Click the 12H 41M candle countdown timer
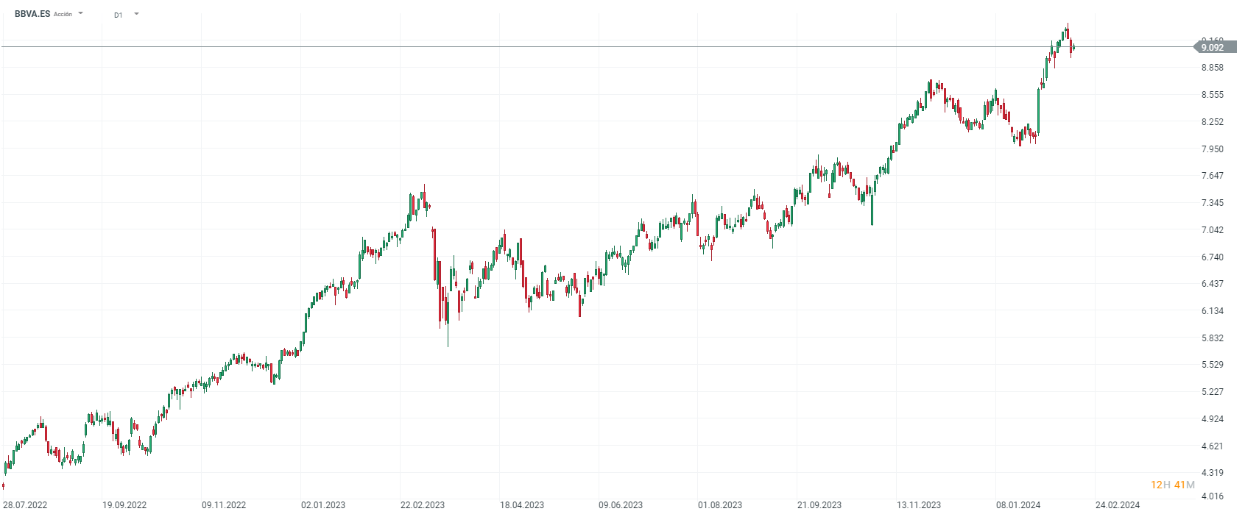 click(x=1173, y=485)
